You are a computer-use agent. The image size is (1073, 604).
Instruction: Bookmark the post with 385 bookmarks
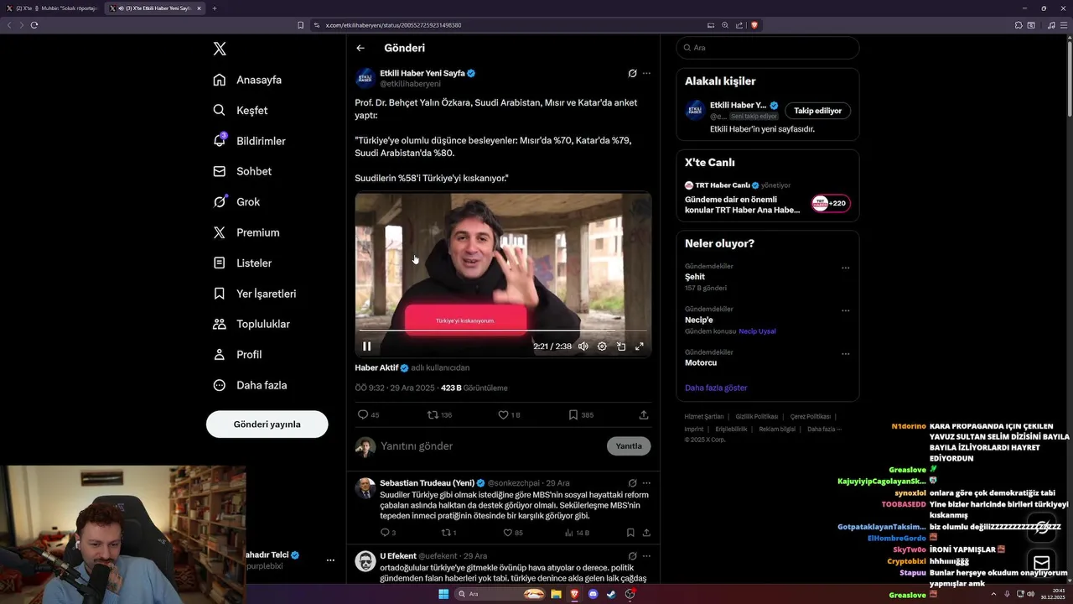coord(581,414)
